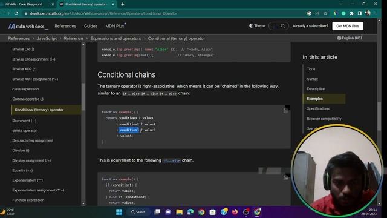Open Bitwise OR (|) in sidebar
Screen dimensions: 387x218
(23, 49)
